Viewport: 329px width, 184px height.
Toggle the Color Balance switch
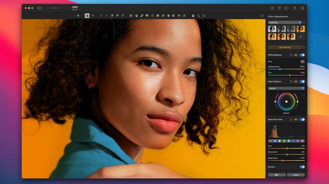[x=302, y=82]
